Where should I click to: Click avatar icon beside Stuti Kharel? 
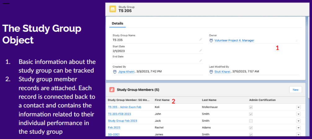coord(211,72)
